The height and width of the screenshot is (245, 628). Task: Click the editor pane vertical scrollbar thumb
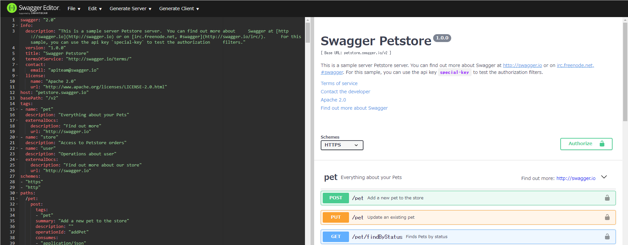(308, 33)
